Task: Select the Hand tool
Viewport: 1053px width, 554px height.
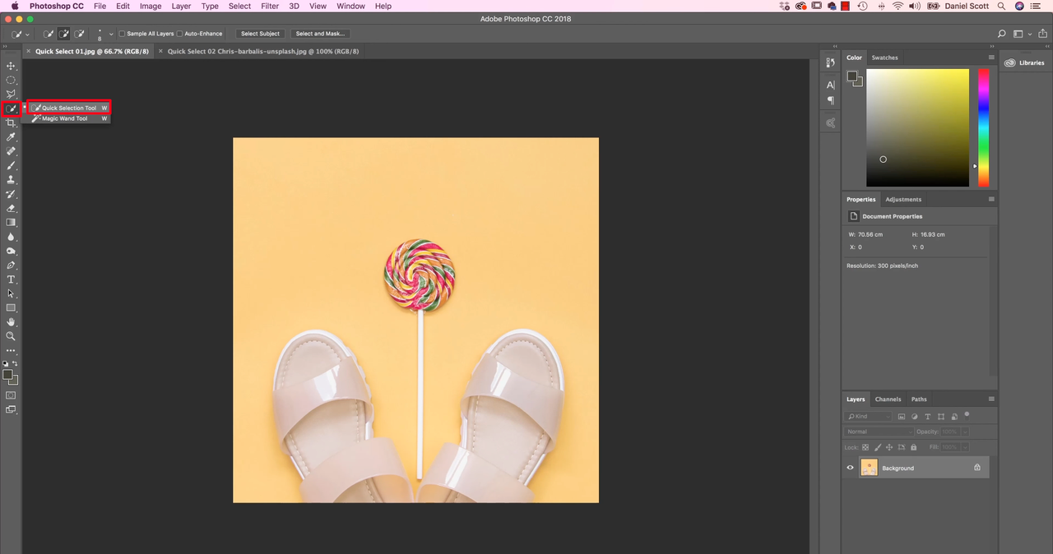Action: coord(11,322)
